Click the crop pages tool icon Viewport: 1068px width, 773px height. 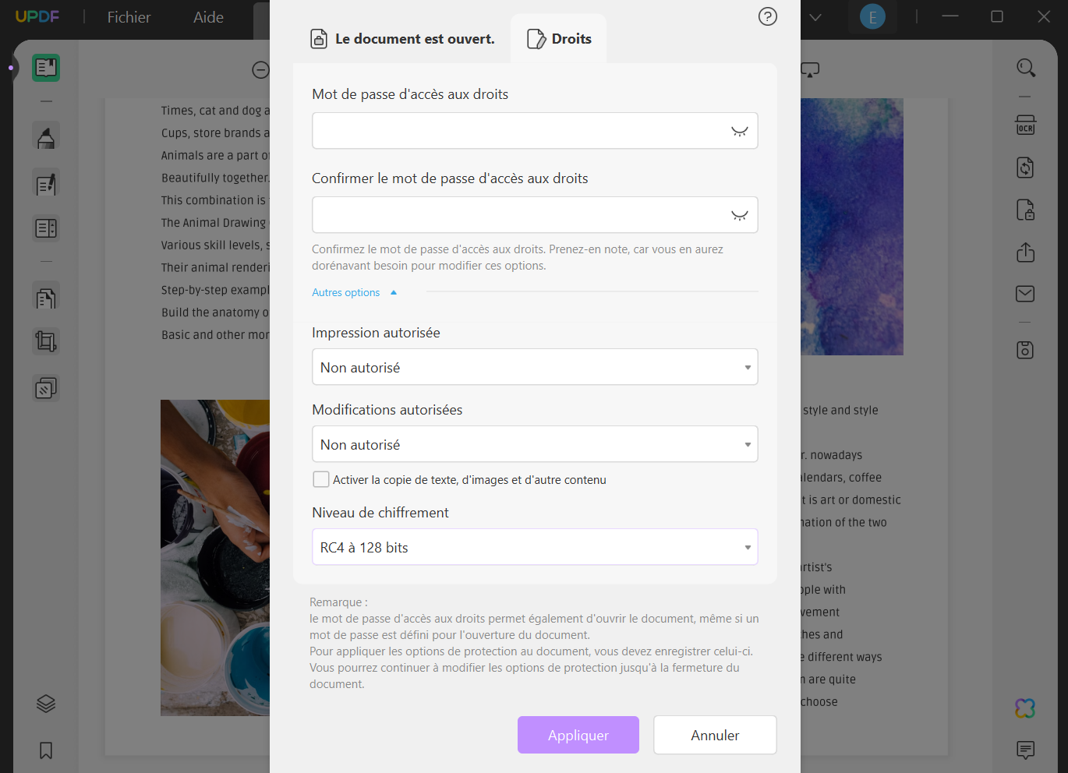(46, 341)
